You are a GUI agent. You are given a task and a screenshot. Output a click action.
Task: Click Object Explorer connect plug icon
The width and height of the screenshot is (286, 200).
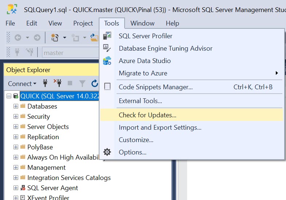pos(45,83)
